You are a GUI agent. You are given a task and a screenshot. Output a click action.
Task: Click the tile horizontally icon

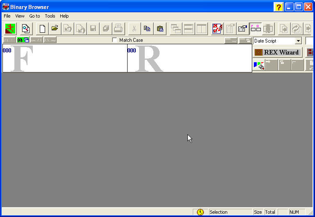coord(189,29)
